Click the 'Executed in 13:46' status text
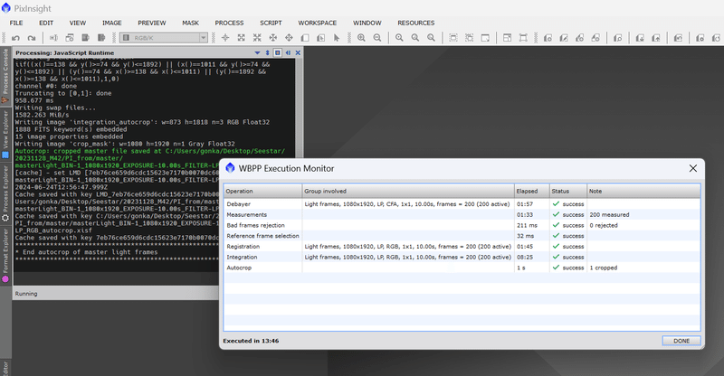This screenshot has width=724, height=376. 251,341
